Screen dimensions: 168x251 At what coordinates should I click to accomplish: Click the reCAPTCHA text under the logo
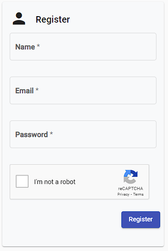131,189
